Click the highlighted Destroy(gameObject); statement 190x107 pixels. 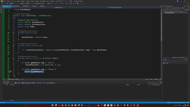point(34,72)
